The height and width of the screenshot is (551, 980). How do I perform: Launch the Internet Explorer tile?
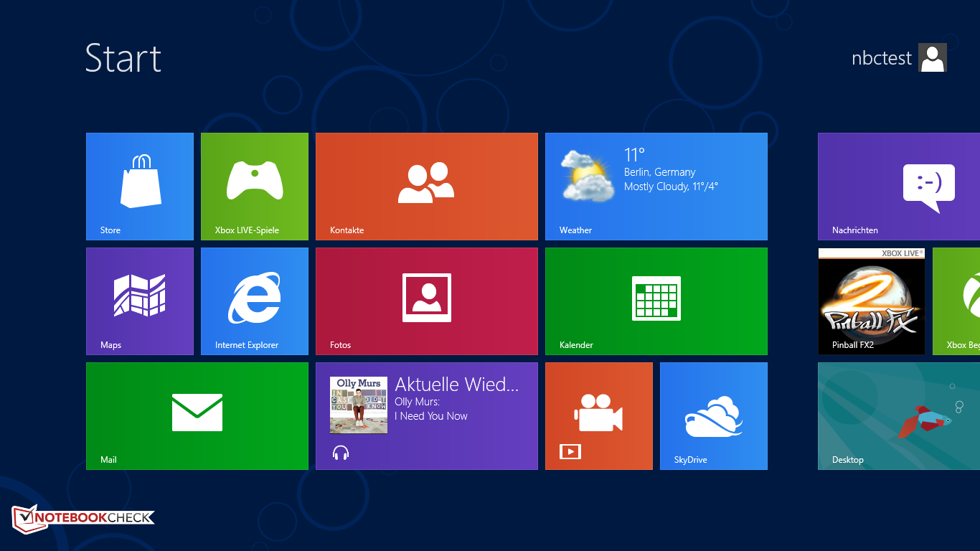pyautogui.click(x=255, y=301)
